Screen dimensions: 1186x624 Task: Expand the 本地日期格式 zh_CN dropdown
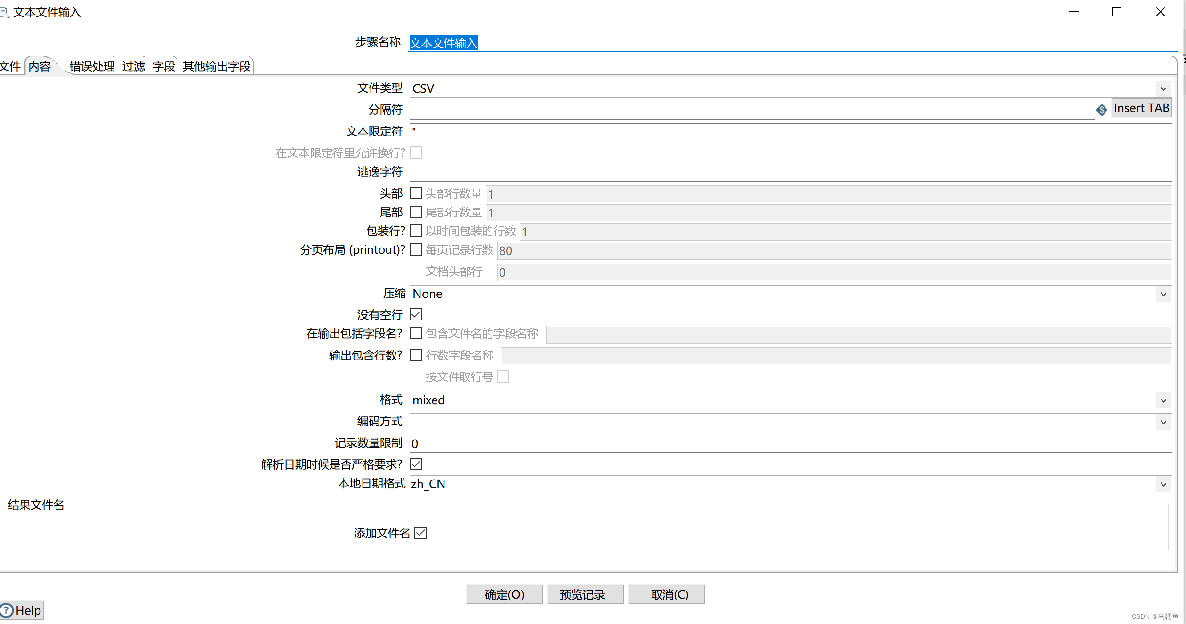(1163, 484)
